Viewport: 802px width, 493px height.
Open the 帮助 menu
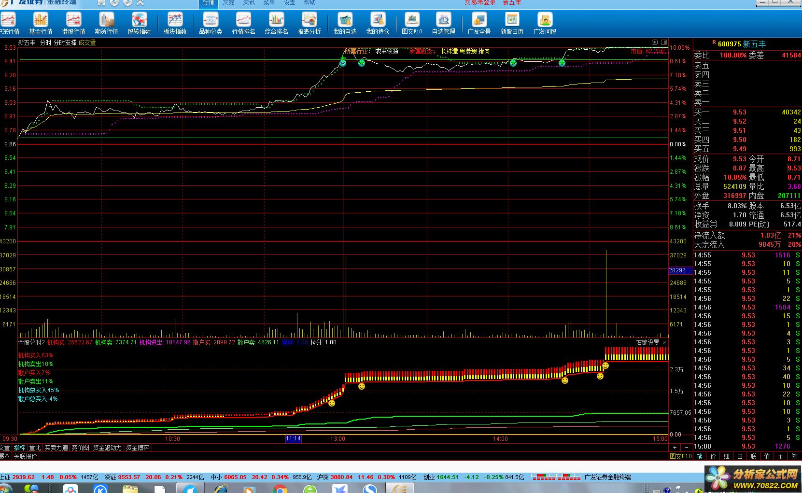310,2
